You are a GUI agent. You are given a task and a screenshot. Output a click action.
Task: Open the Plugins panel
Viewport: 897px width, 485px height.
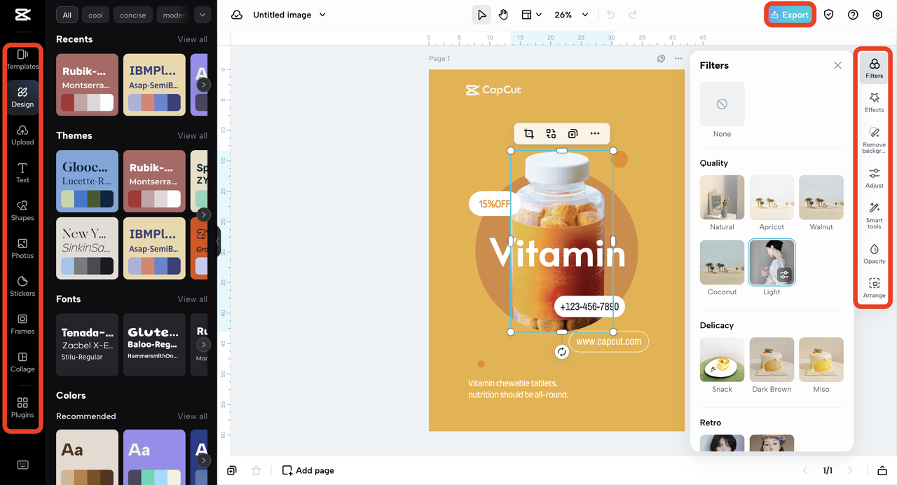tap(22, 407)
